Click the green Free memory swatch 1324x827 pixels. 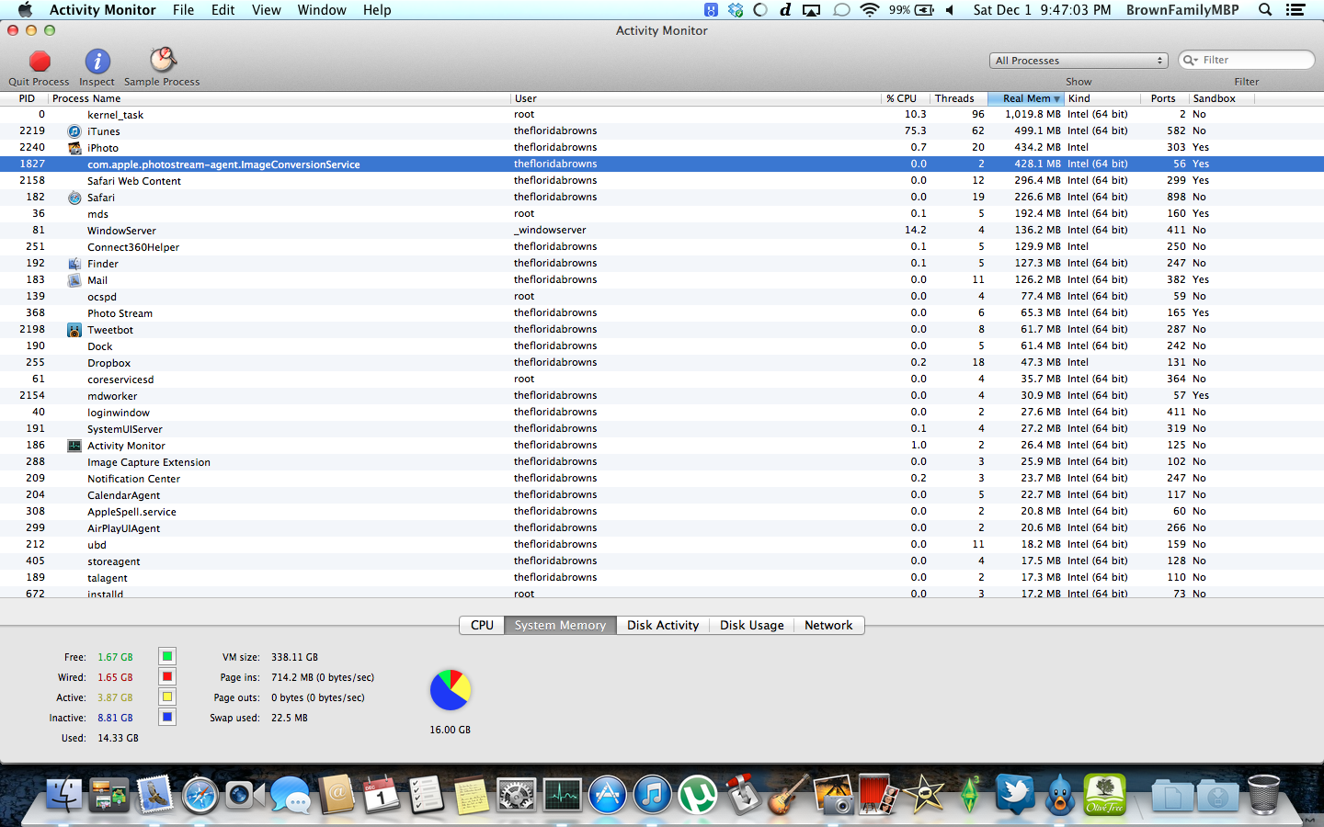tap(167, 656)
